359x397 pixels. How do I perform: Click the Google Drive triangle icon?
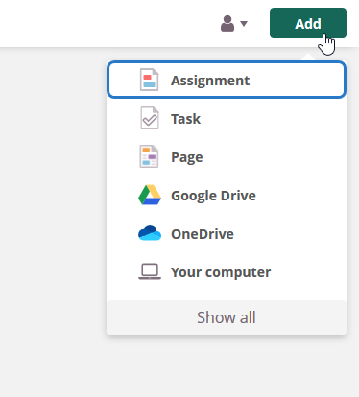[x=150, y=195]
